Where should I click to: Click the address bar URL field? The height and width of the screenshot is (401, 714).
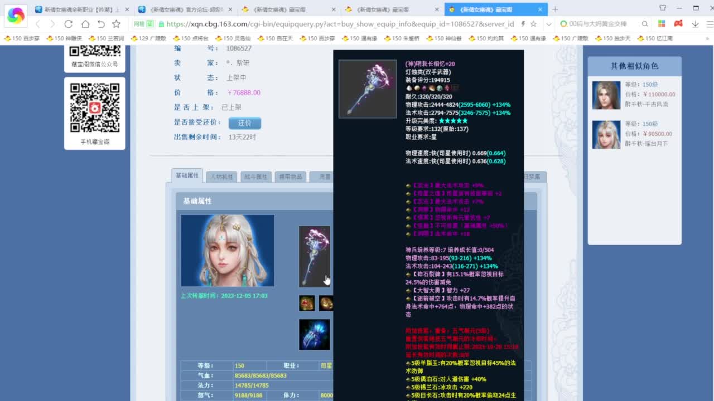[339, 24]
